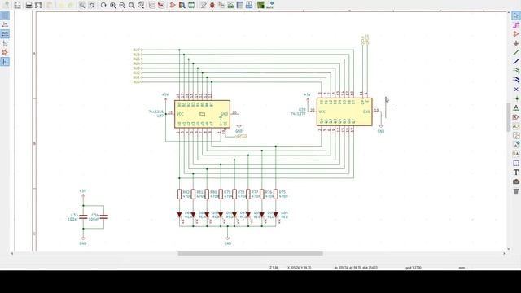521x293 pixels.
Task: Zoom out of the schematic
Action: pos(122,5)
